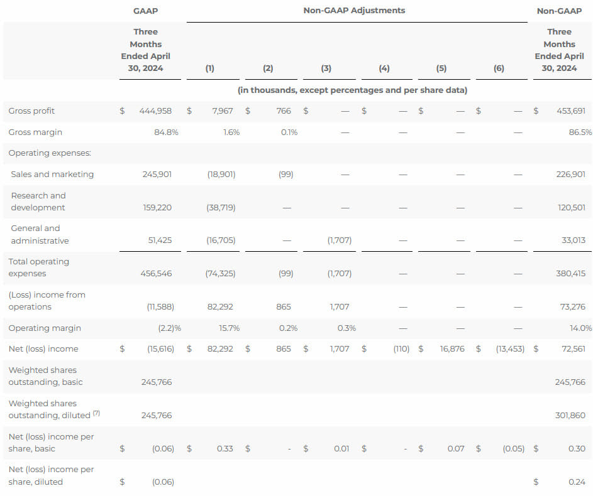Select Non-GAAP general and administrative 33,013
This screenshot has height=496, width=593.
tap(574, 240)
